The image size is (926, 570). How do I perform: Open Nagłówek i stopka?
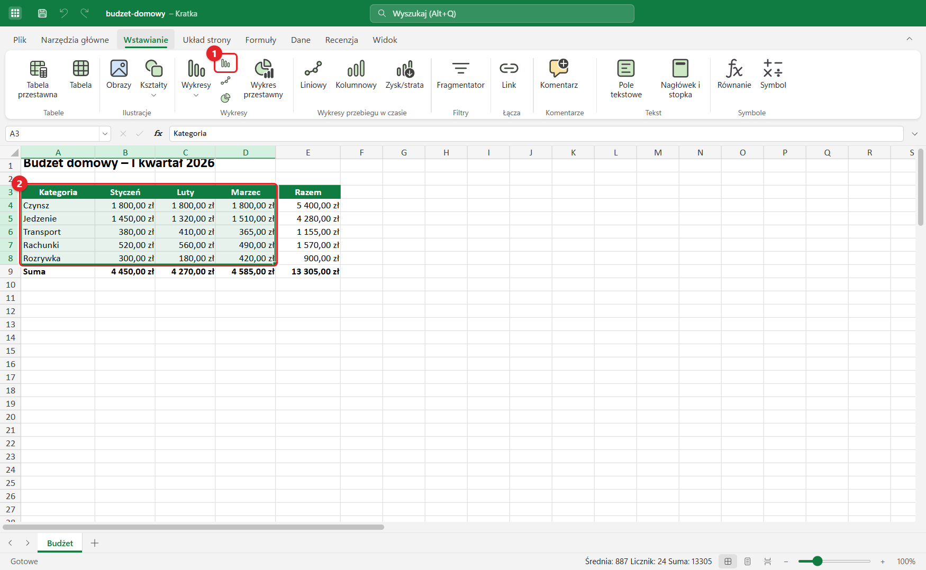[680, 79]
